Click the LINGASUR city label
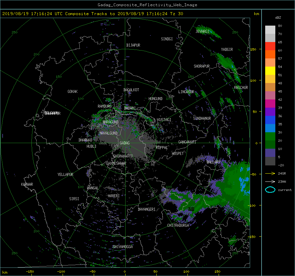 (186, 92)
